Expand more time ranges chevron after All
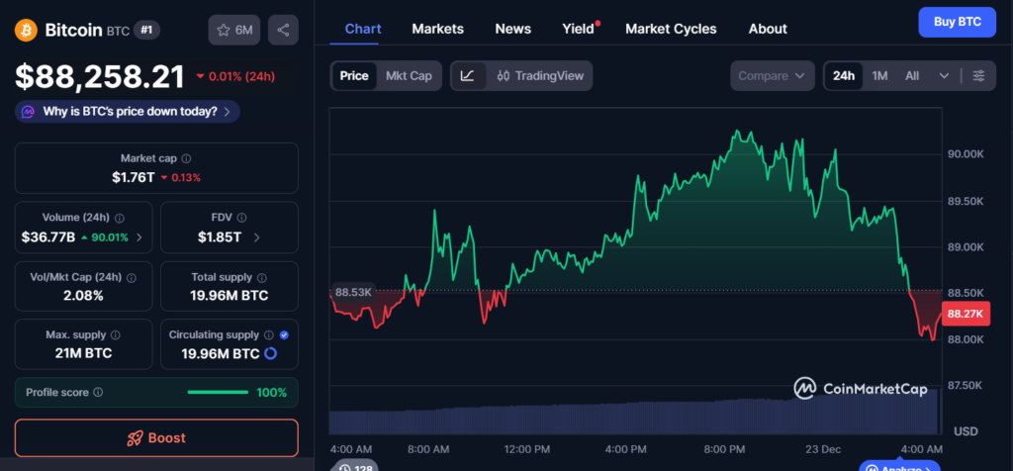Viewport: 1013px width, 471px height. (944, 75)
